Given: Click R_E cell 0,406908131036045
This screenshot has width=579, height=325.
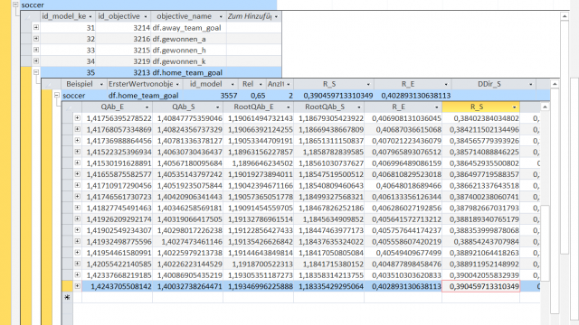Looking at the screenshot, I should pos(403,118).
